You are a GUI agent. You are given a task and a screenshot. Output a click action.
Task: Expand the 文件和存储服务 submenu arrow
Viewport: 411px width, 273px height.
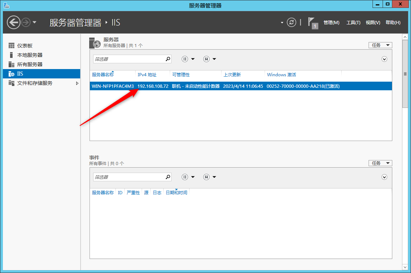coord(77,83)
